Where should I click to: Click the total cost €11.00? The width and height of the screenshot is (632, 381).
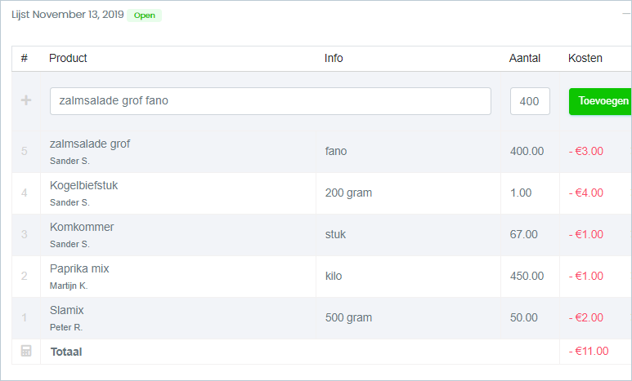pos(589,352)
